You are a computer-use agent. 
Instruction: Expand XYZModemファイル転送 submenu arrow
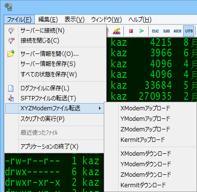pyautogui.click(x=100, y=108)
